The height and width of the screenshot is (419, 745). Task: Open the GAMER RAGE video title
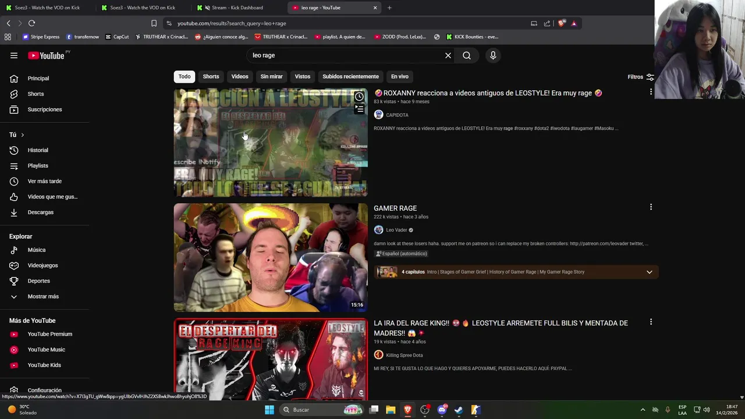pyautogui.click(x=395, y=208)
